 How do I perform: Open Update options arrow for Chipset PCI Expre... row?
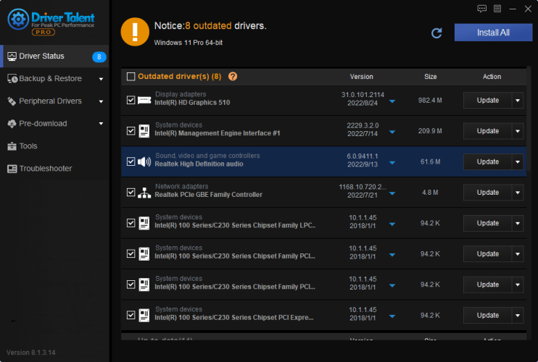point(518,316)
